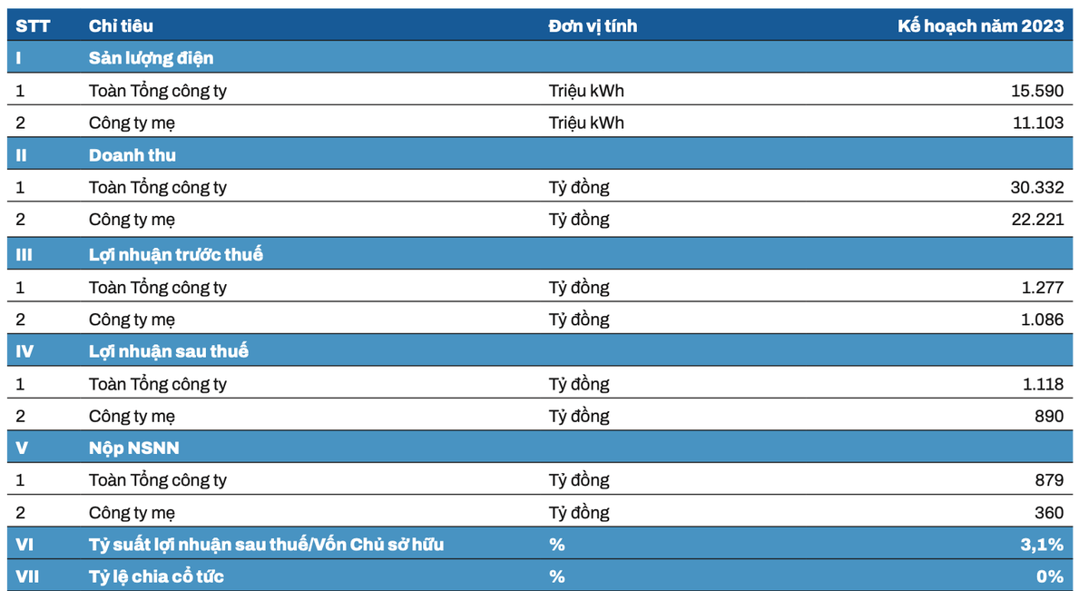The width and height of the screenshot is (1089, 591).
Task: Select the value 890 cell
Action: pos(1048,417)
